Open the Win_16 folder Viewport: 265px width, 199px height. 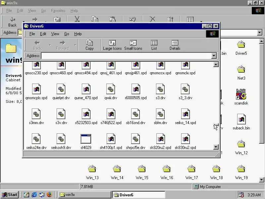[x=167, y=172]
